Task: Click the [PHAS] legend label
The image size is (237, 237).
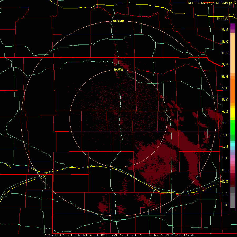Action: pyautogui.click(x=223, y=18)
